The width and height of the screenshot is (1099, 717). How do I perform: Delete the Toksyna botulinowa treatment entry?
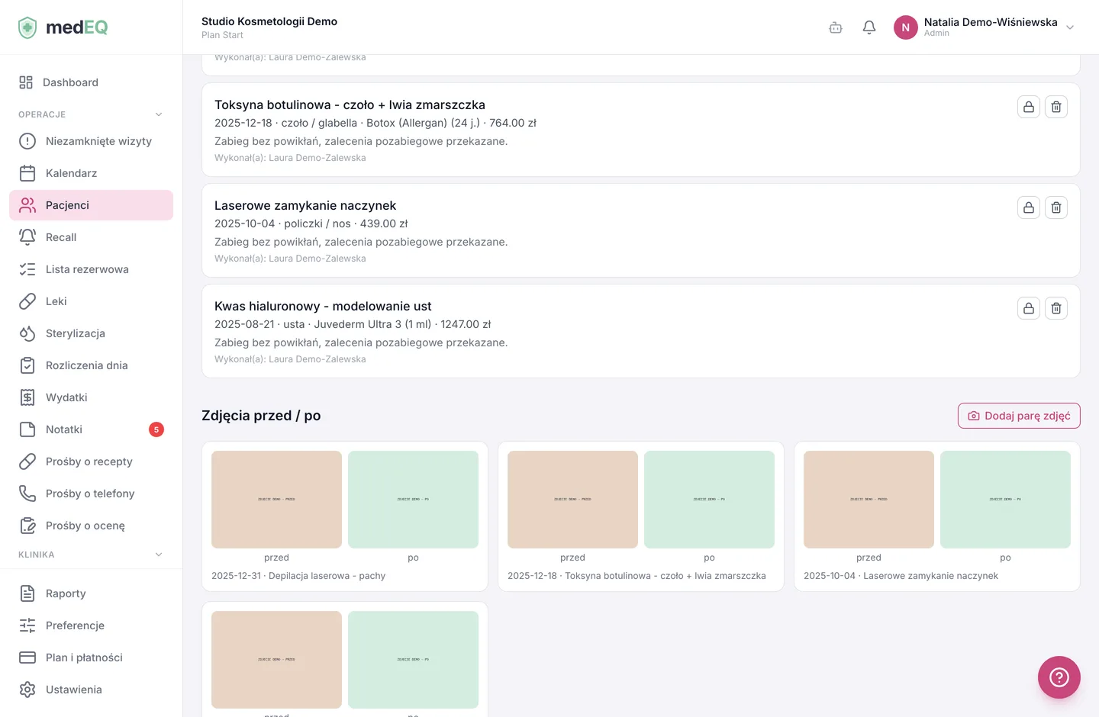[1056, 107]
